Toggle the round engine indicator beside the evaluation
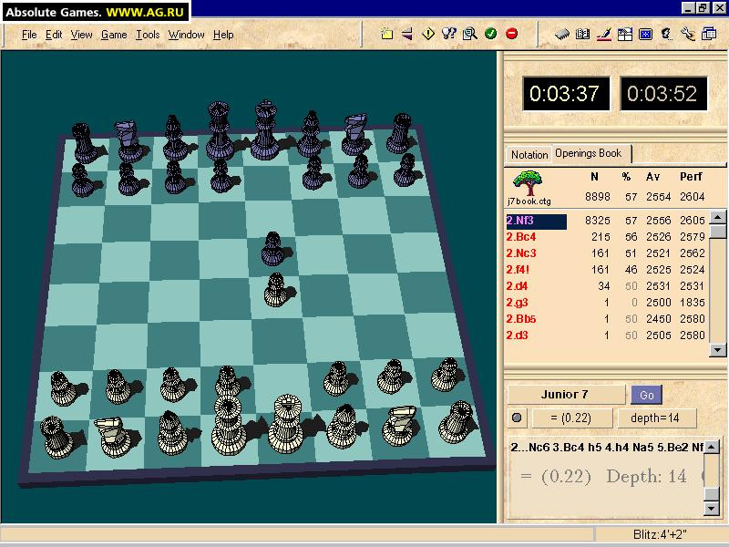Viewport: 729px width, 547px height. pyautogui.click(x=516, y=418)
